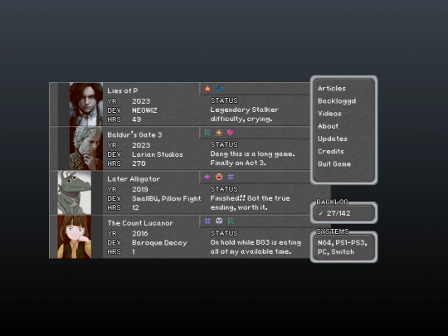Click the year 2019
Screen dimensions: 448x336
[x=140, y=189]
